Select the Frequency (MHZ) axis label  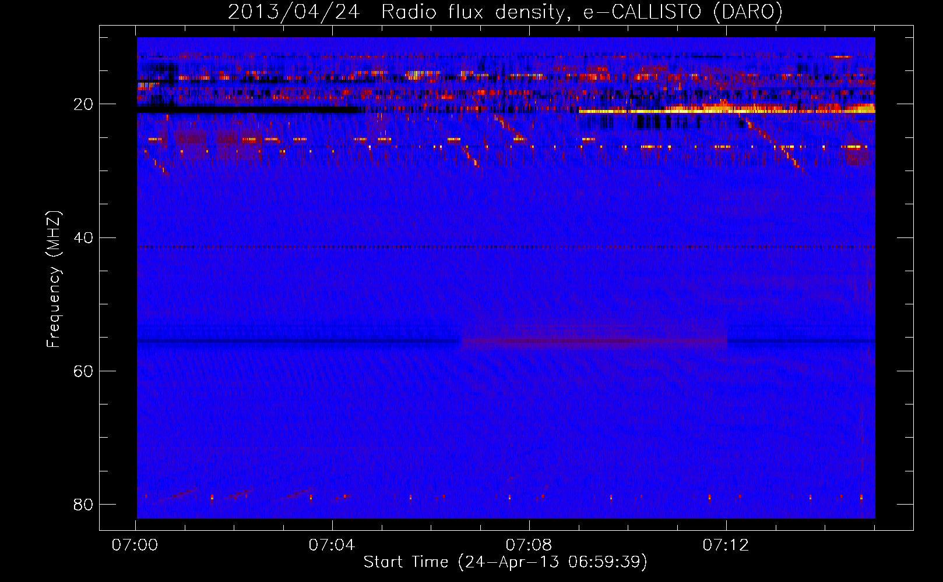click(53, 279)
